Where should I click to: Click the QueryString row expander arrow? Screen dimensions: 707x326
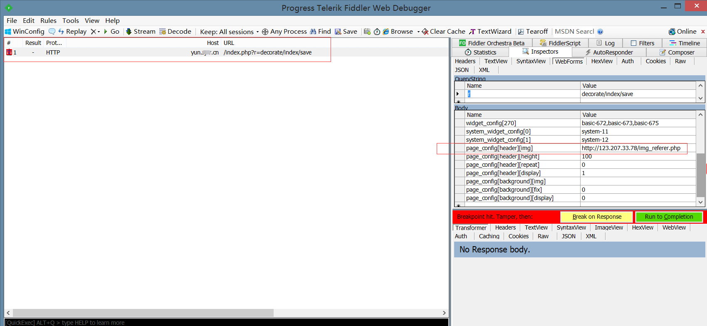pos(458,94)
